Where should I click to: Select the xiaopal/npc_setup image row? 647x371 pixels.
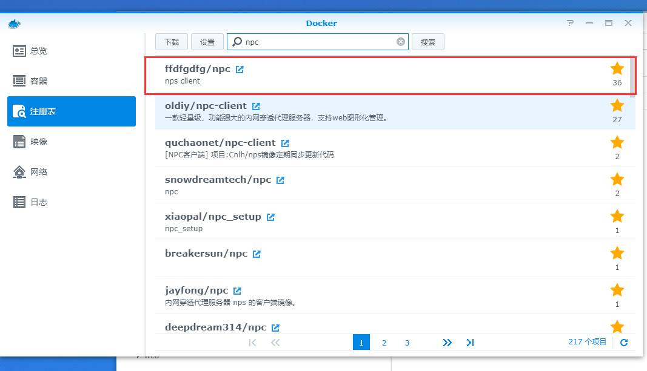[x=395, y=222]
